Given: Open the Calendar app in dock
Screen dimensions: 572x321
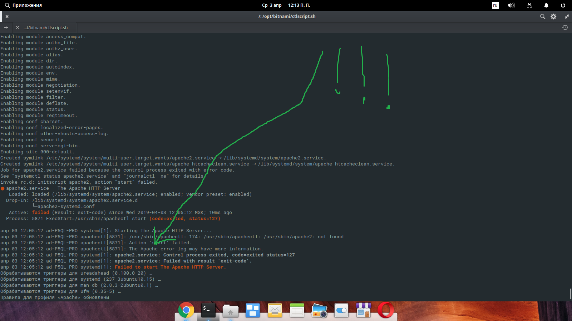Looking at the screenshot, I should click(297, 310).
